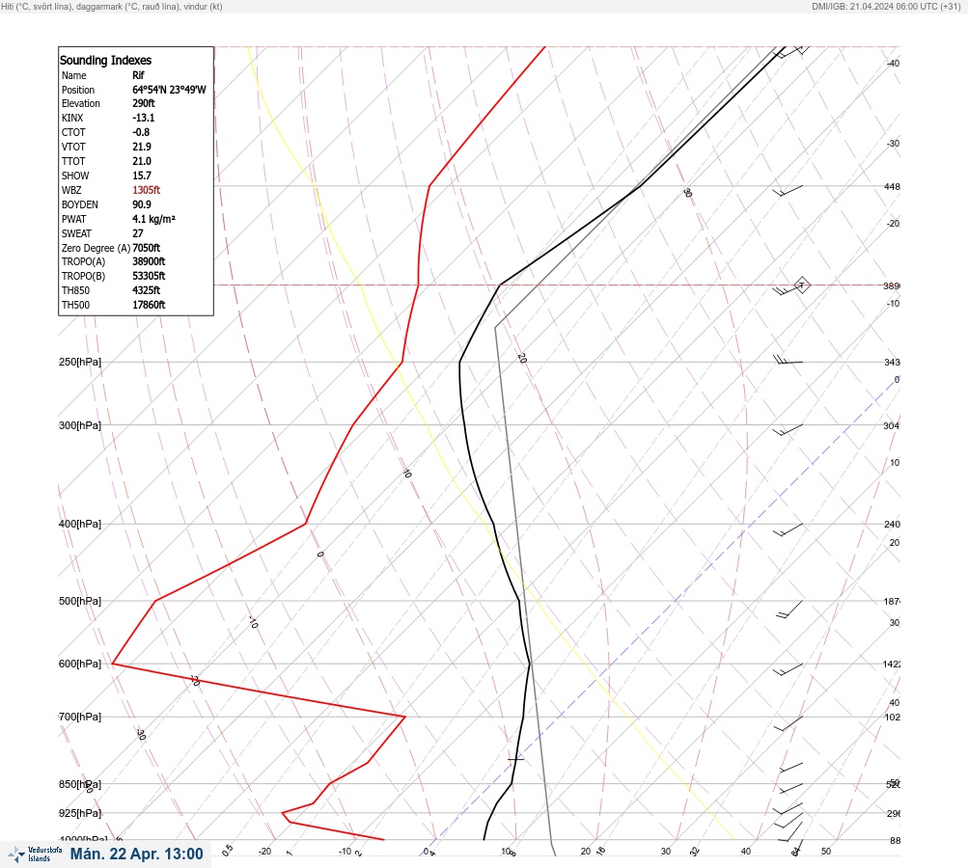This screenshot has width=968, height=868.
Task: Click the 250[hPa] pressure label
Action: (80, 362)
